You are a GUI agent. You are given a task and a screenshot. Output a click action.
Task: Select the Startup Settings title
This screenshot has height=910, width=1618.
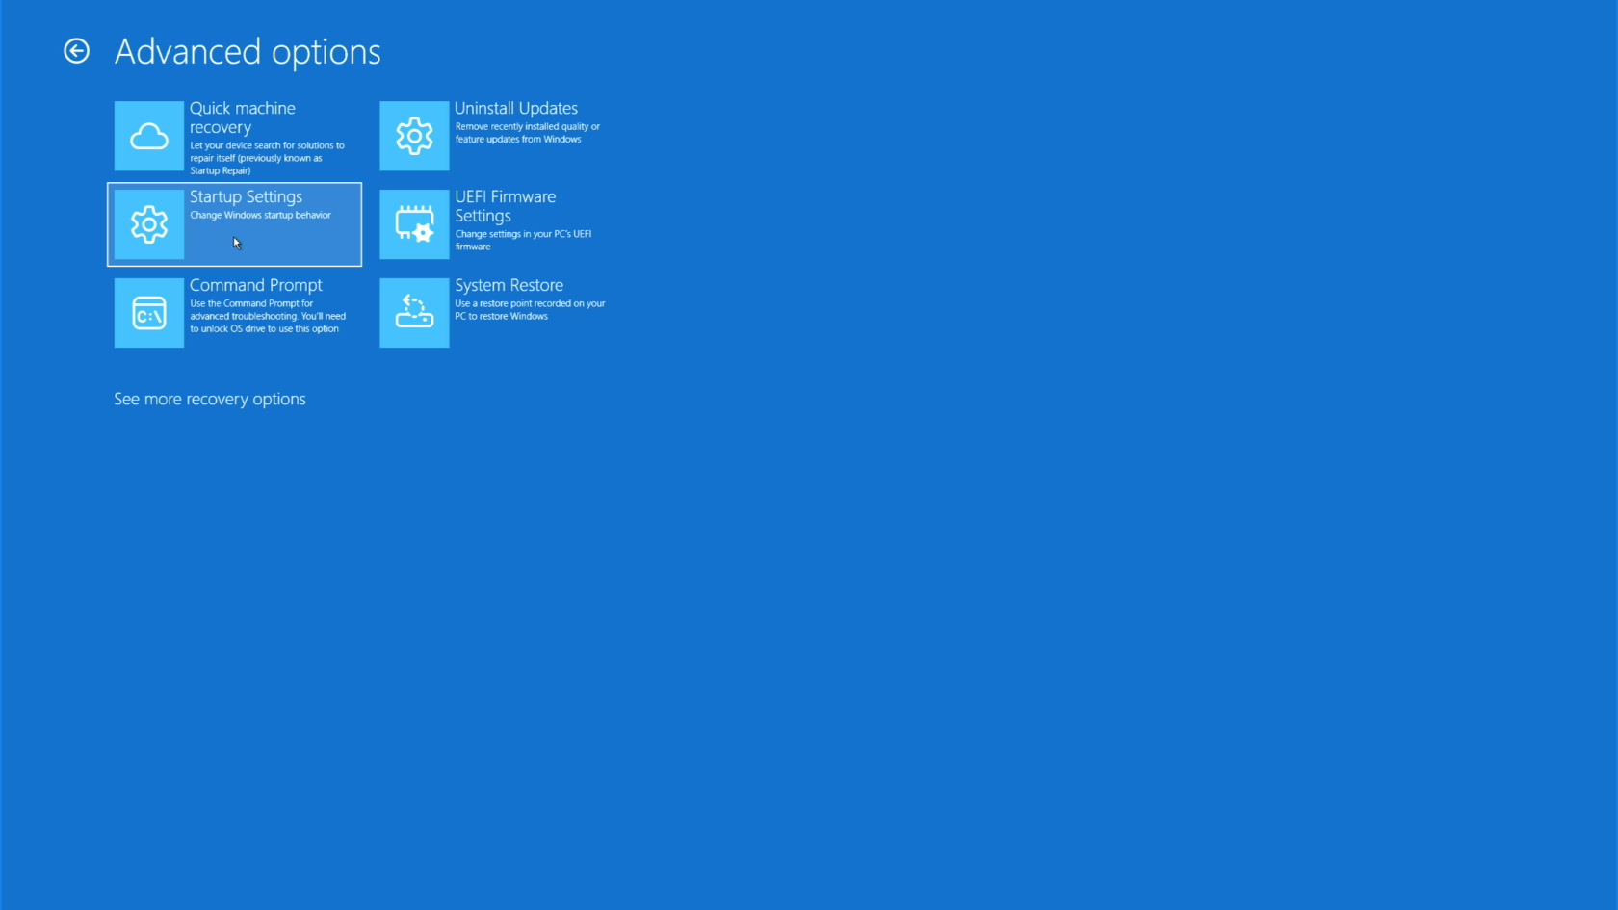[246, 196]
